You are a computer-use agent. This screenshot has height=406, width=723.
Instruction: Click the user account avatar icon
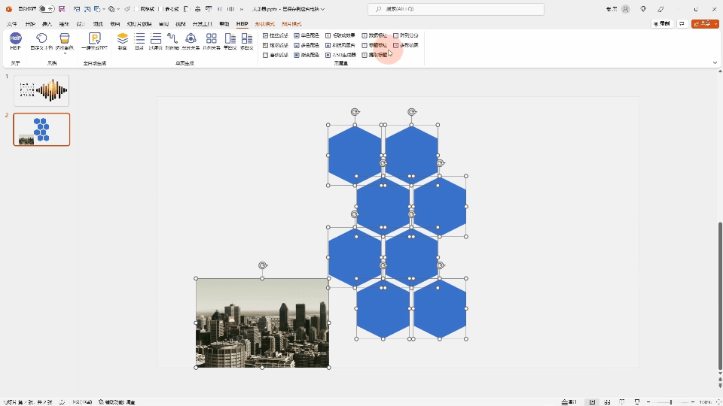(626, 9)
